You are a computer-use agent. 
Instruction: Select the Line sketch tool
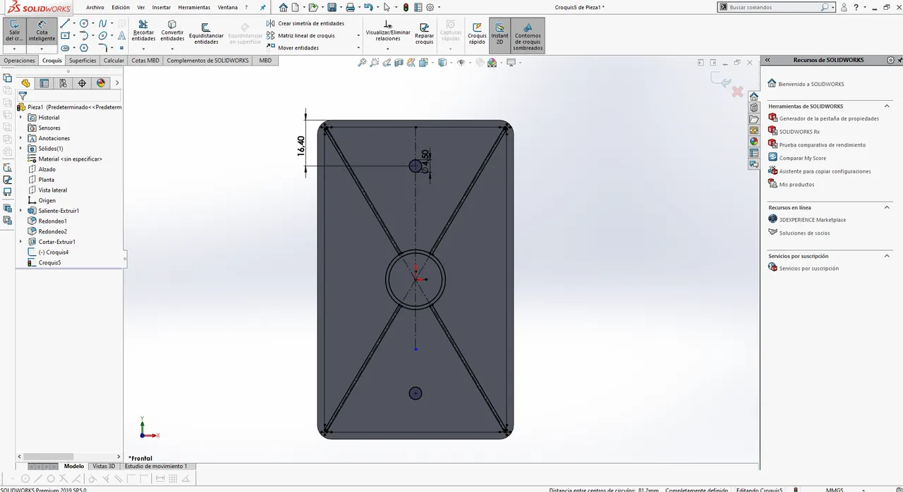(65, 23)
